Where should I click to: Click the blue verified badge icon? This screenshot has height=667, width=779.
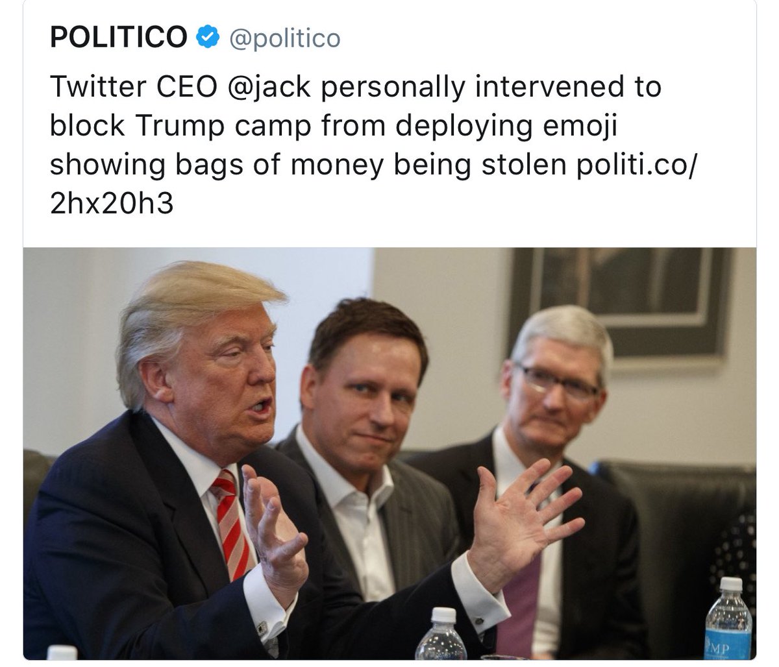(x=208, y=38)
